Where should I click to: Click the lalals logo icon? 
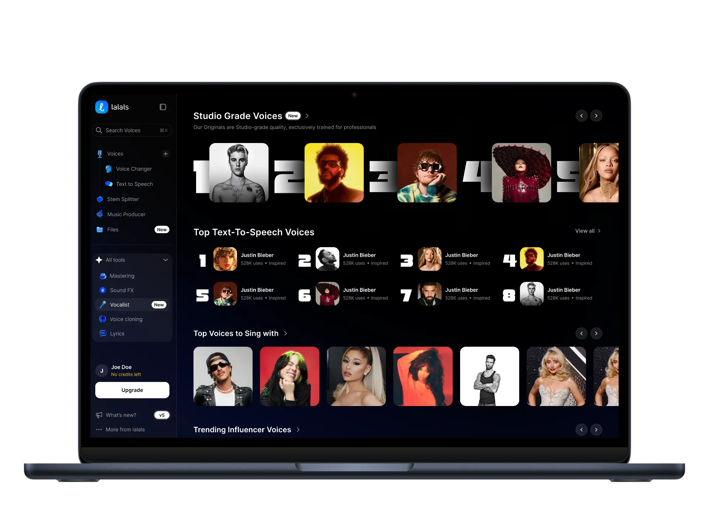102,107
